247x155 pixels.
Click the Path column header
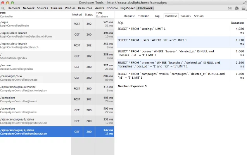tap(35, 15)
